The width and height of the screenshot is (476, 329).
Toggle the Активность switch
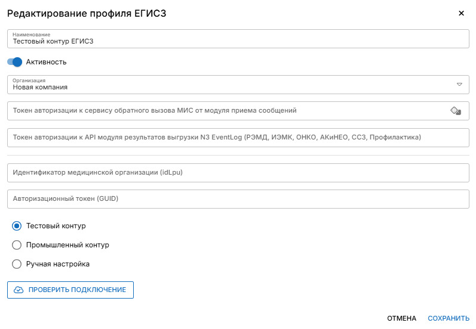tap(15, 62)
